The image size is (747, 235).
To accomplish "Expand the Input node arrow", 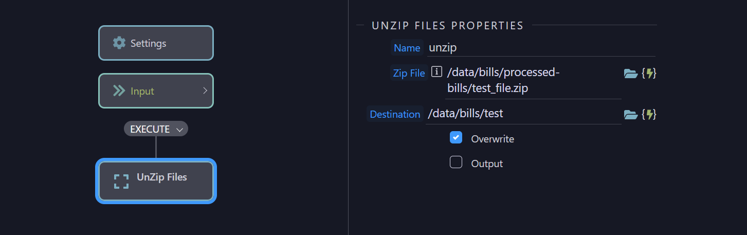I will 205,91.
